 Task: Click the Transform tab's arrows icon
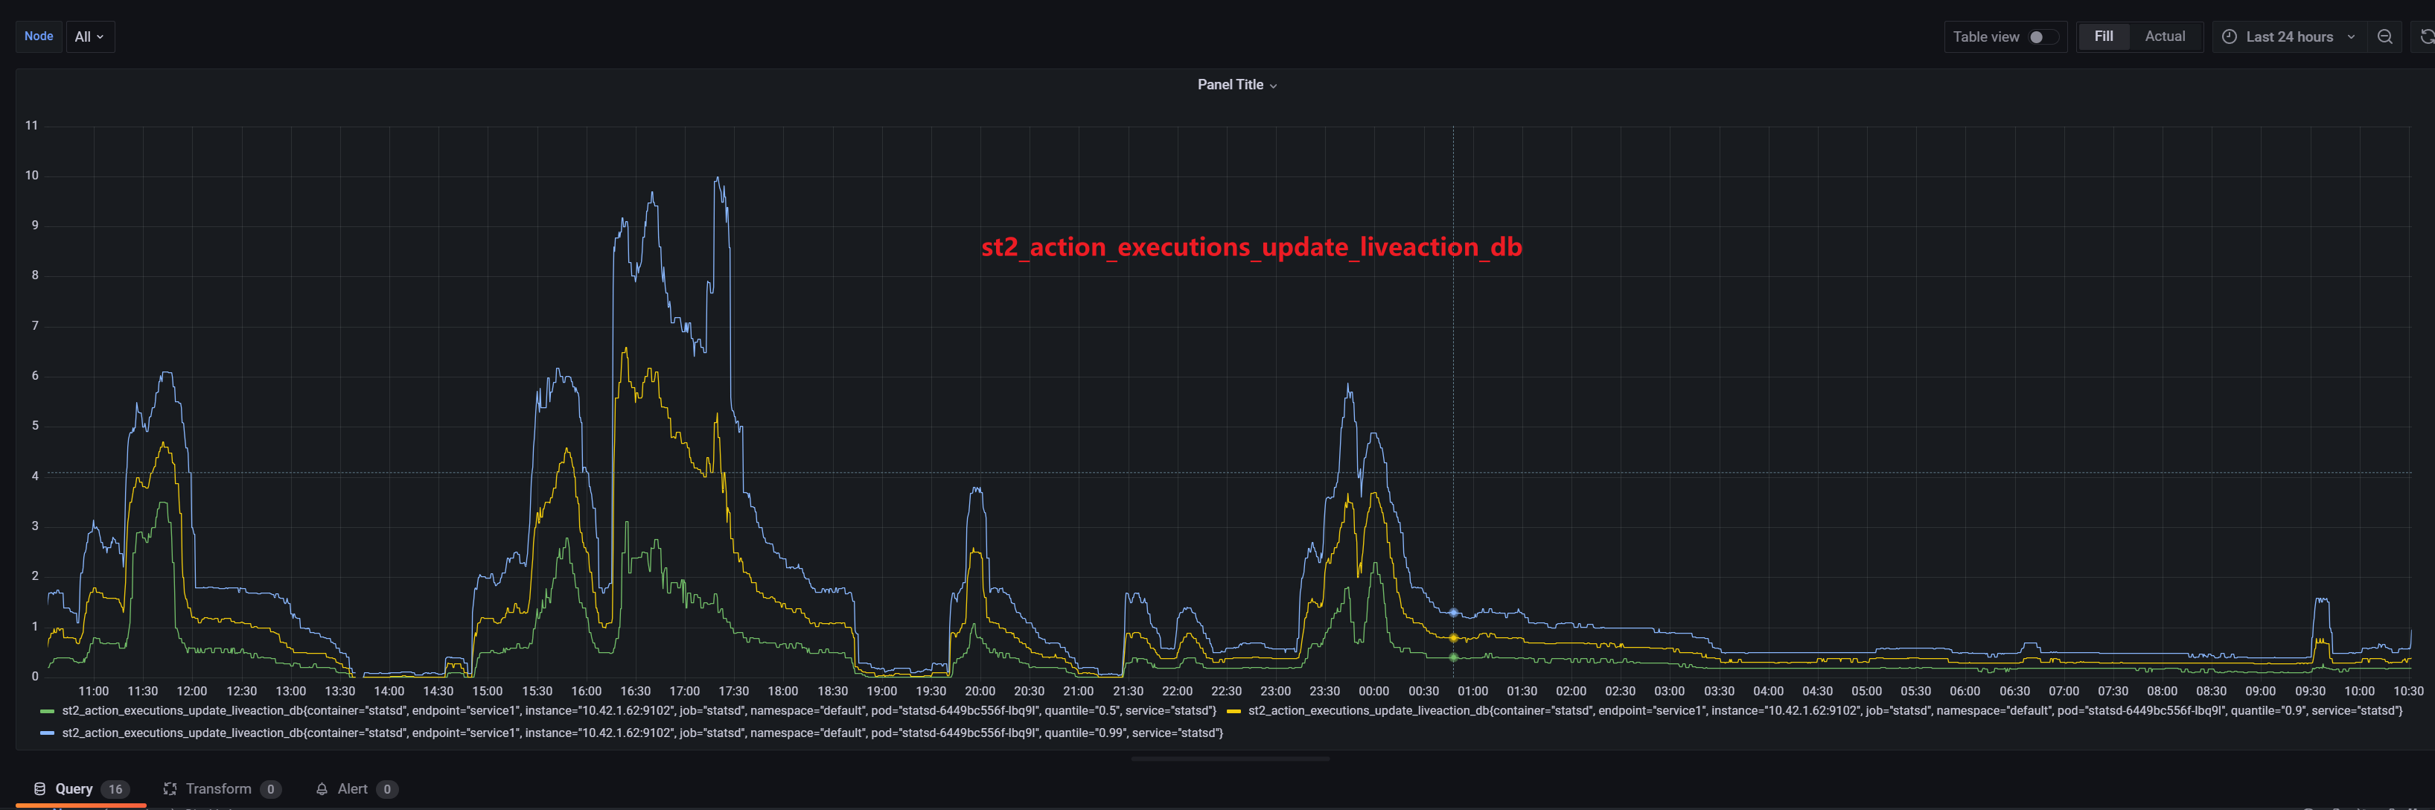170,789
